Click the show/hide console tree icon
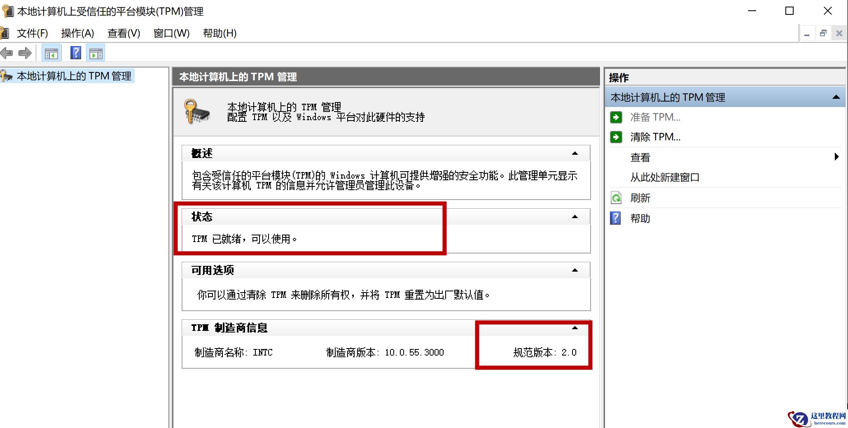 pyautogui.click(x=51, y=53)
